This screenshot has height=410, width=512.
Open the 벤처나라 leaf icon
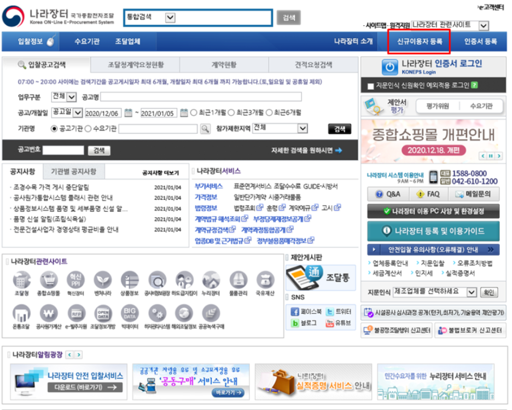[103, 280]
